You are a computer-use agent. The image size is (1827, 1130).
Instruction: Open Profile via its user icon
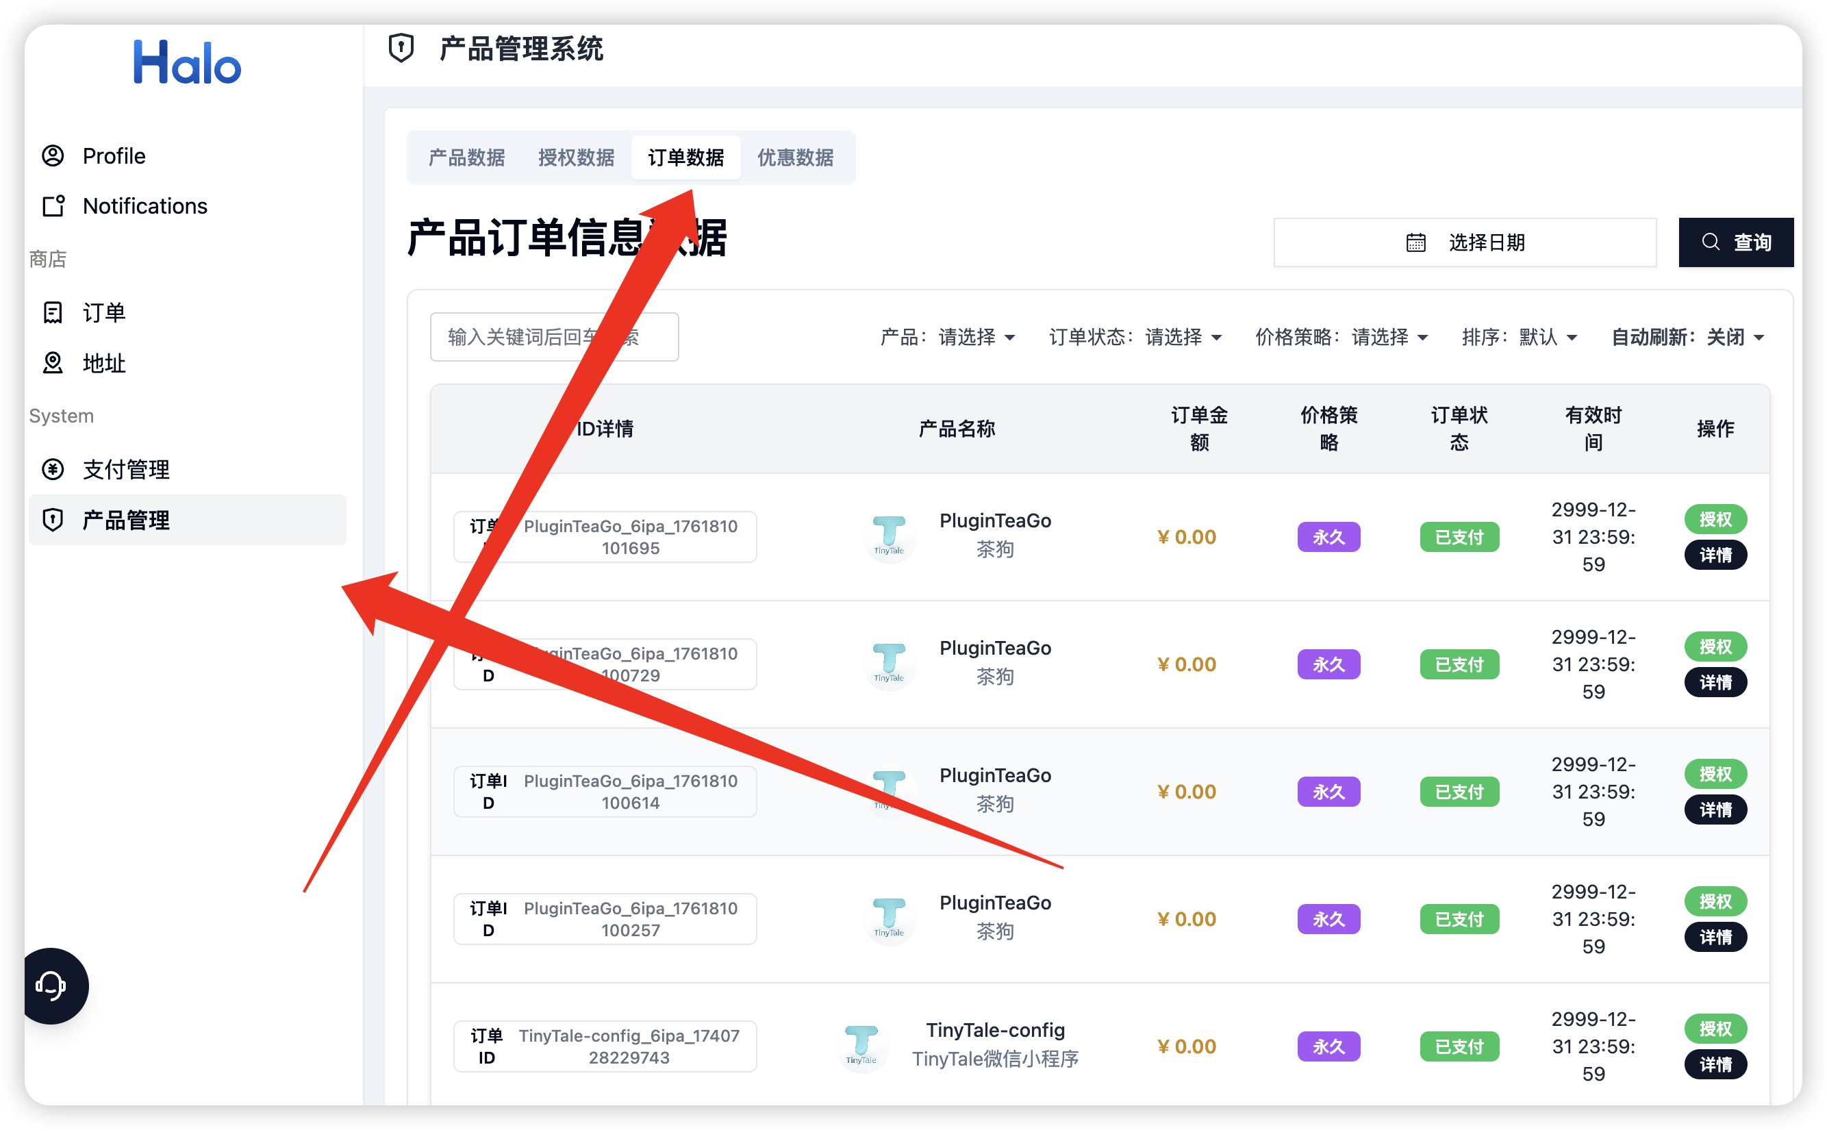click(53, 155)
